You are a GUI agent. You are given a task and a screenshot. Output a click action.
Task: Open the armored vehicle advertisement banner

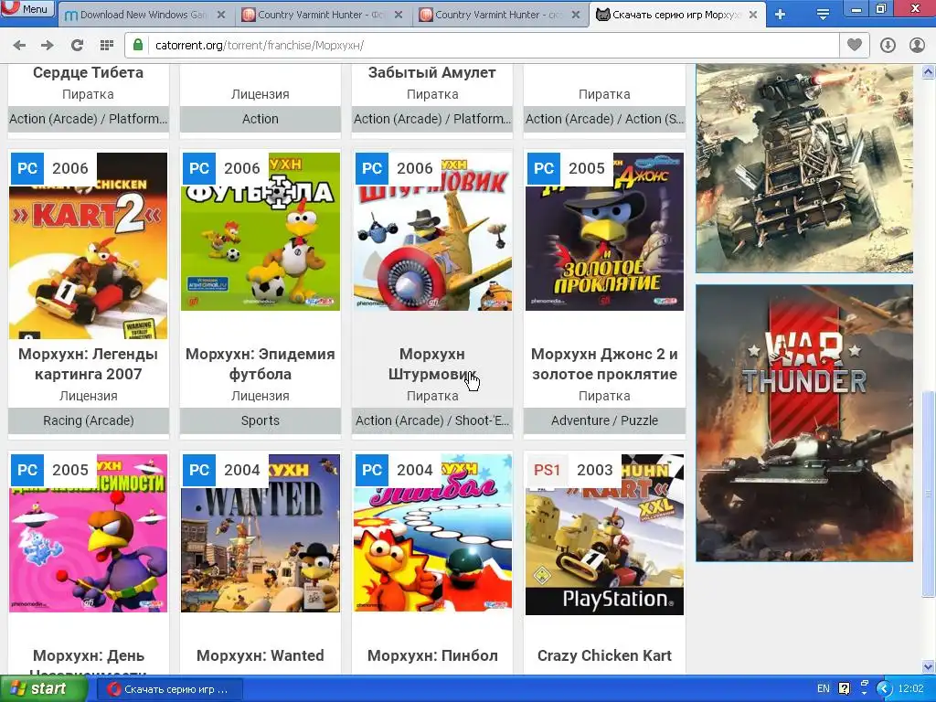pyautogui.click(x=804, y=168)
